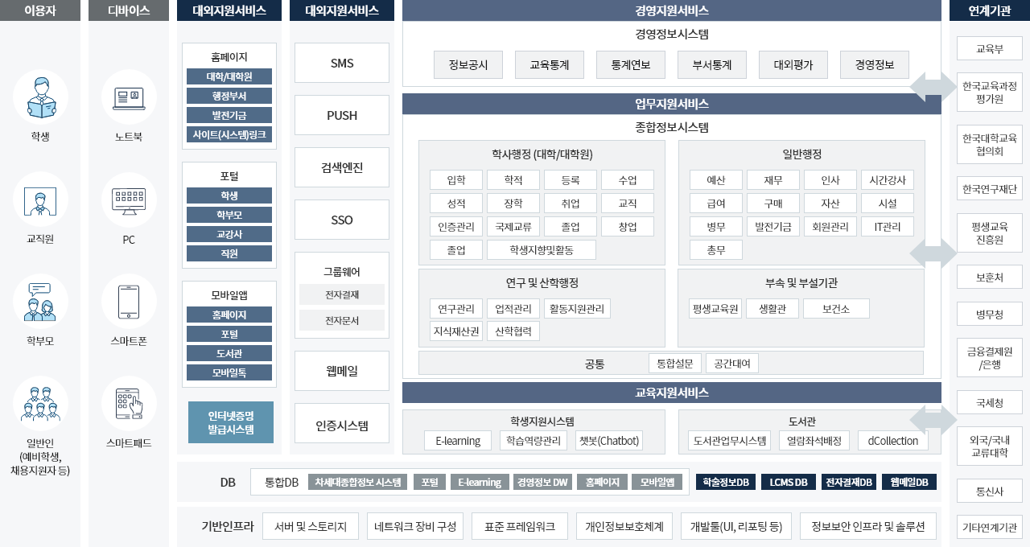The width and height of the screenshot is (1030, 547).
Task: Select the parents (학부모) icon
Action: pyautogui.click(x=40, y=301)
